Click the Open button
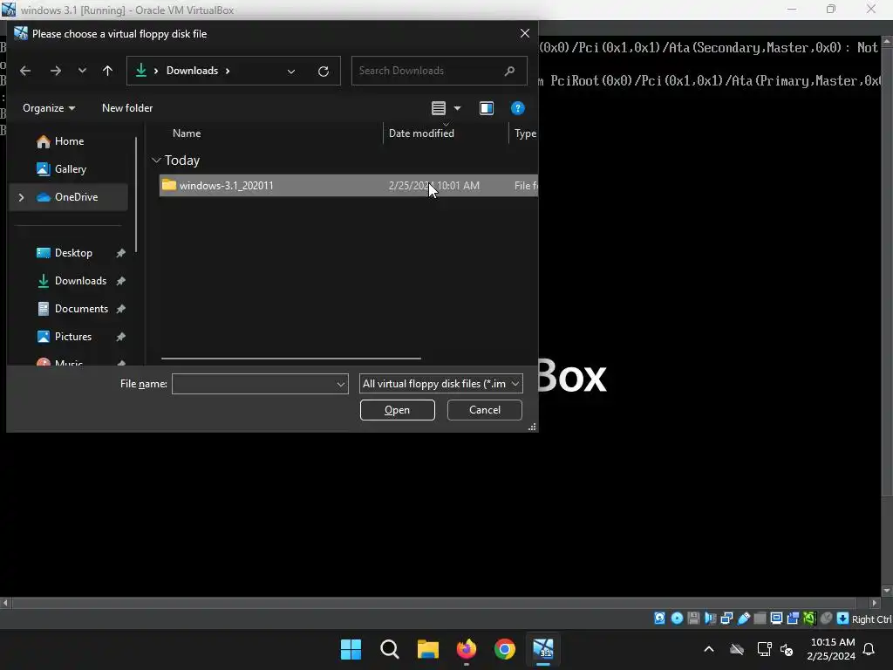Screen dimensions: 893x670 (x=398, y=410)
